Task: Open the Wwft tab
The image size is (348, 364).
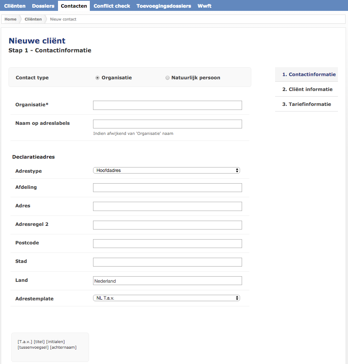Action: (204, 6)
